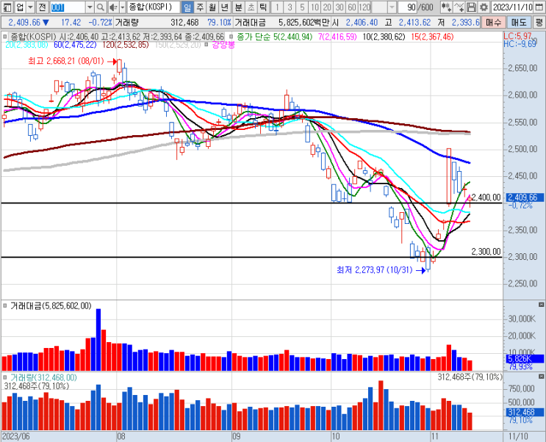
Task: Choose the 10 interval button
Action: tap(315, 7)
